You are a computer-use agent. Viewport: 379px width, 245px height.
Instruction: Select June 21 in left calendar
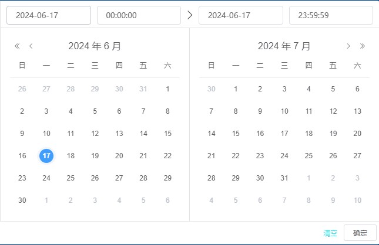click(x=143, y=156)
